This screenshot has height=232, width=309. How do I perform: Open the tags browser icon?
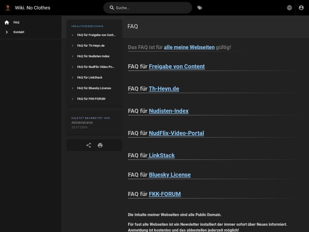click(200, 8)
